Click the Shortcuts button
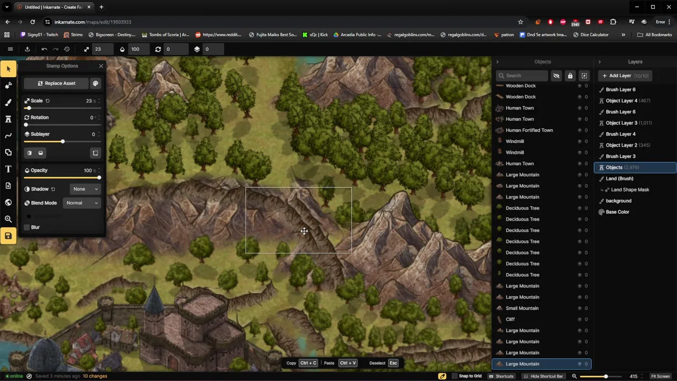Image resolution: width=677 pixels, height=381 pixels. (x=501, y=376)
